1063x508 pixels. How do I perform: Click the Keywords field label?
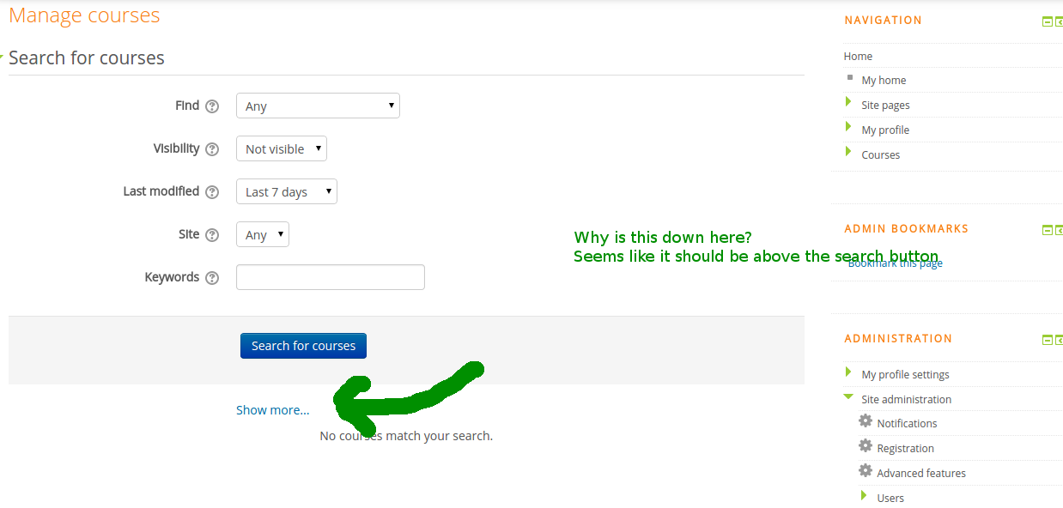click(x=172, y=277)
